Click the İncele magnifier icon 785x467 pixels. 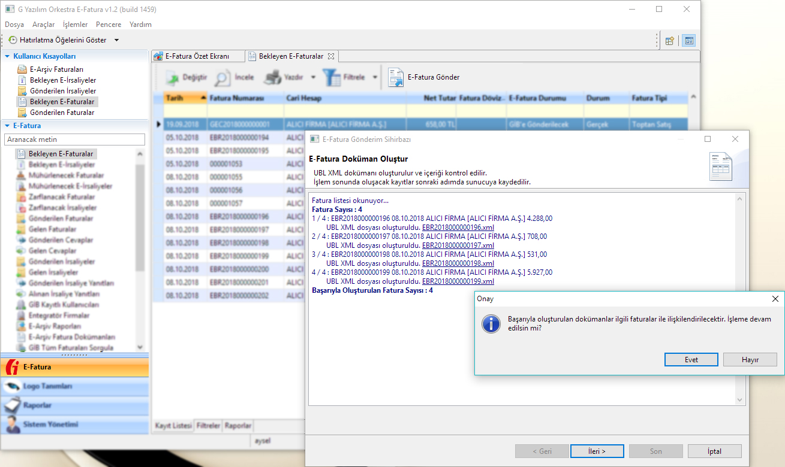[222, 78]
